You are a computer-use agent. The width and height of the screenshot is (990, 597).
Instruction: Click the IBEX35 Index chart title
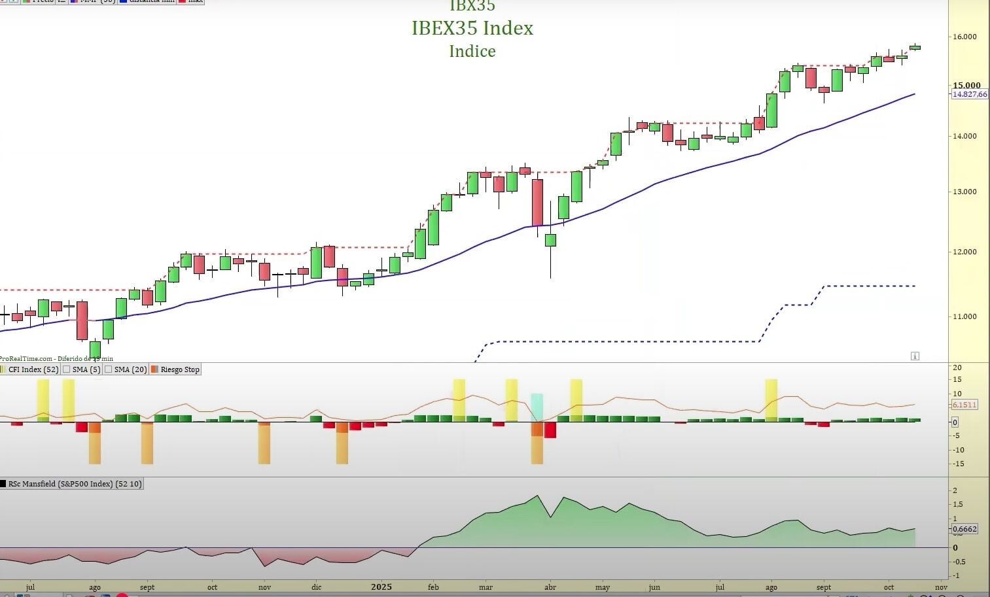(472, 28)
